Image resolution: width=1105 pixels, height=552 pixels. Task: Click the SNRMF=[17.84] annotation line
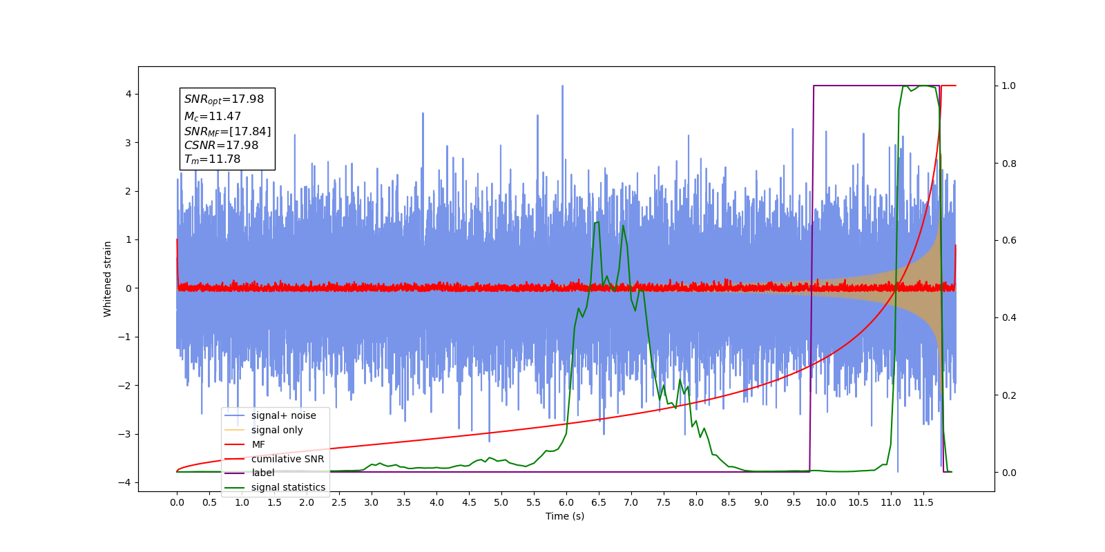(227, 131)
